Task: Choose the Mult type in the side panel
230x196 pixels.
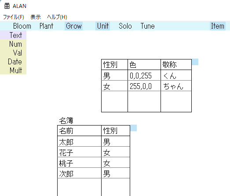Action: pos(13,70)
